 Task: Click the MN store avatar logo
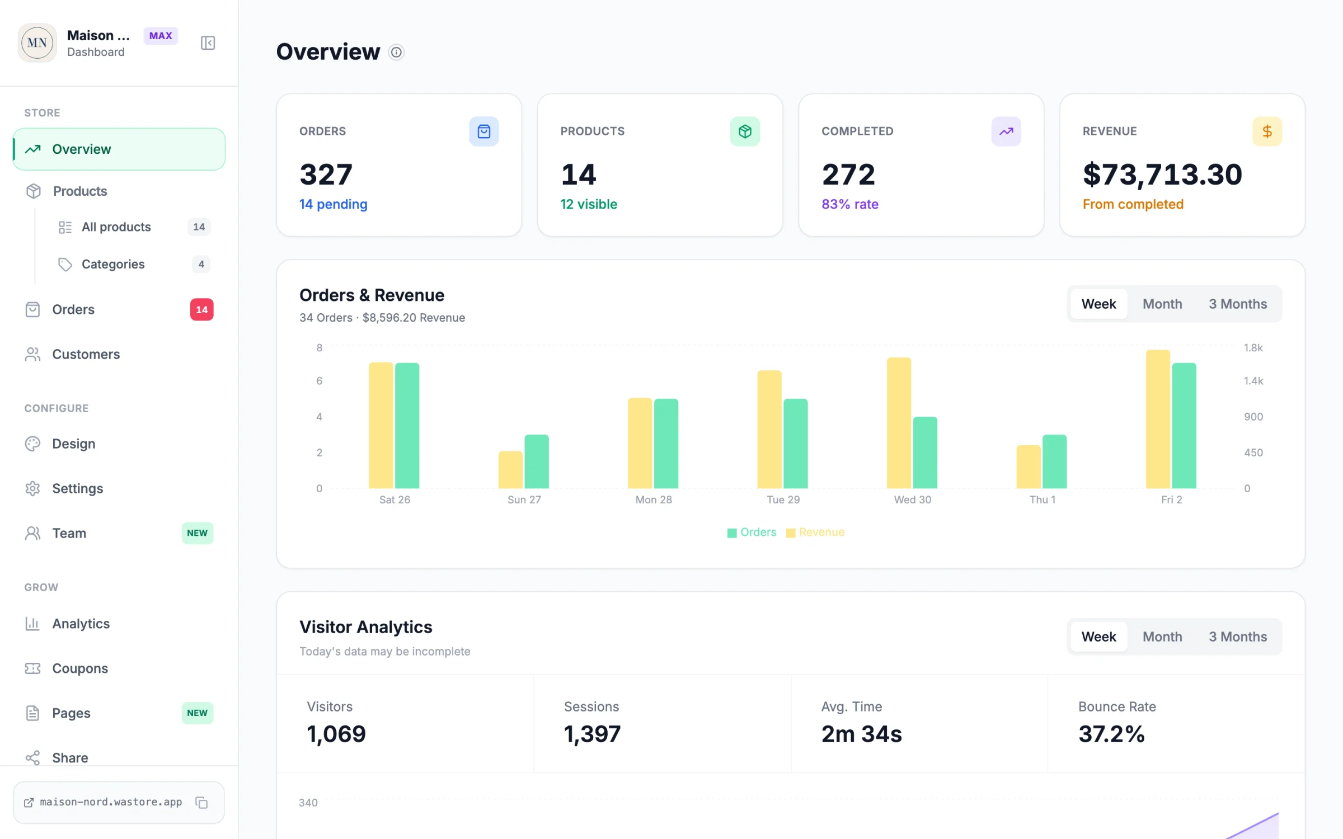click(x=37, y=43)
